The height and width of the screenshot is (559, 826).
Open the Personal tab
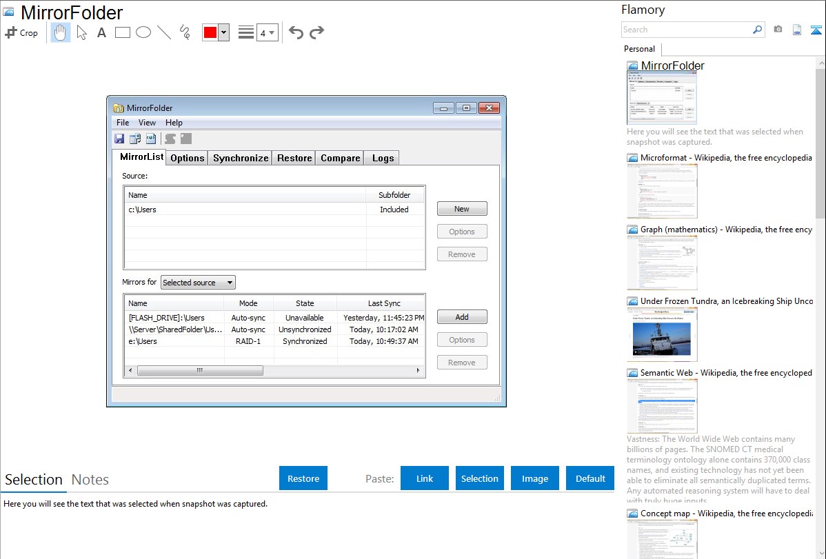pyautogui.click(x=639, y=49)
